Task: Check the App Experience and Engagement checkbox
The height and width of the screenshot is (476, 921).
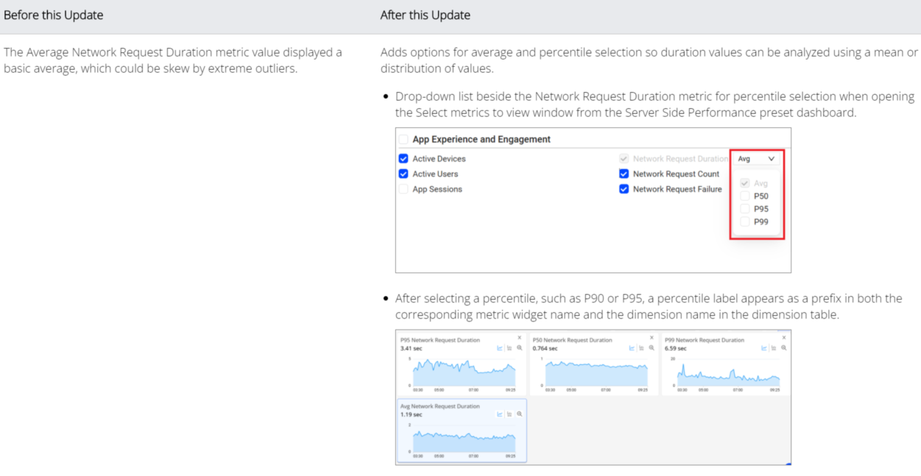Action: pos(403,139)
